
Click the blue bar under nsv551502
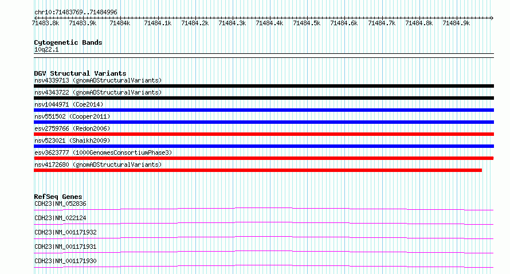[x=264, y=122]
